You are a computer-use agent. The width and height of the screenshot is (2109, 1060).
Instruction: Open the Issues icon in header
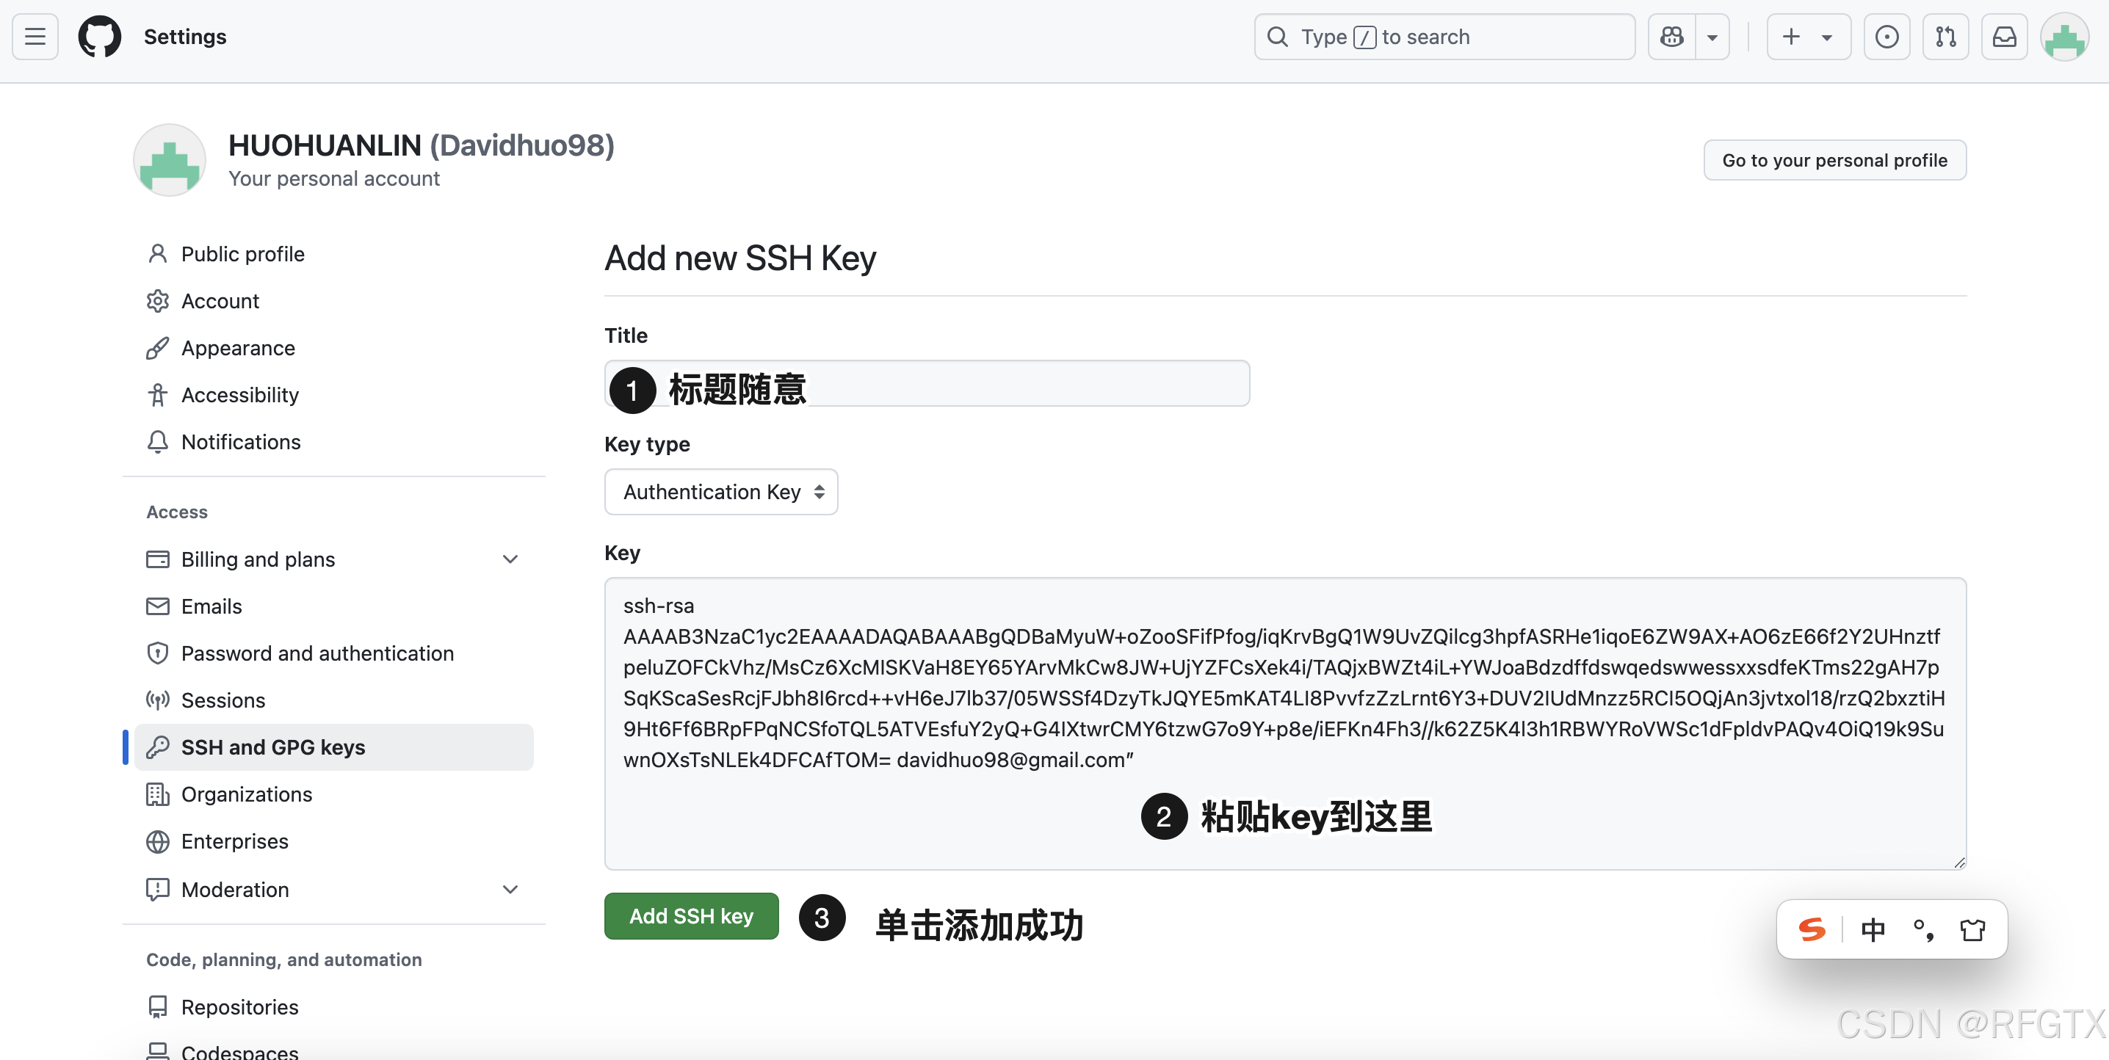tap(1887, 37)
